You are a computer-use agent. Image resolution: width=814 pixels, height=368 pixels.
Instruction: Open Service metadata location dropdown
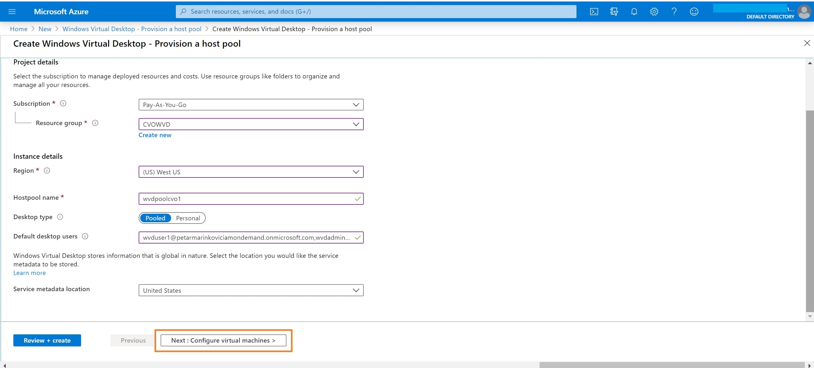251,290
